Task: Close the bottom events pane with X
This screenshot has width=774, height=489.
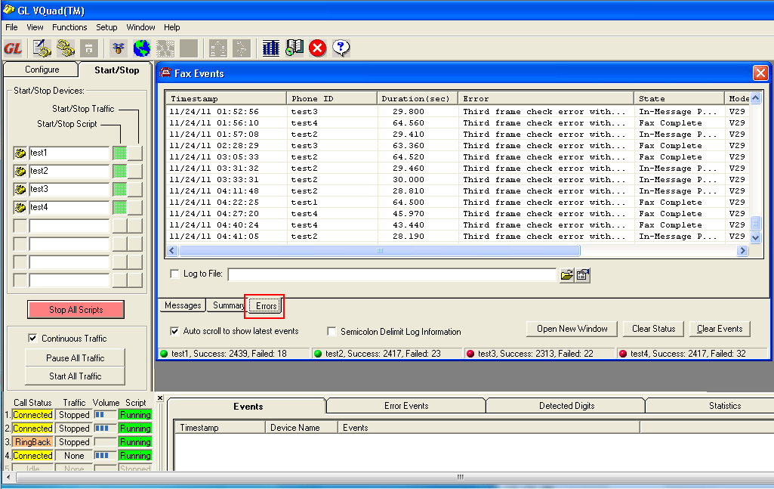Action: point(160,398)
